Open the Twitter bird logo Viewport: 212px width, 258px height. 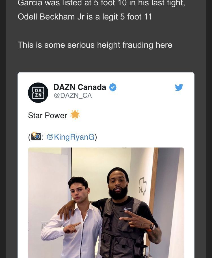pos(179,87)
